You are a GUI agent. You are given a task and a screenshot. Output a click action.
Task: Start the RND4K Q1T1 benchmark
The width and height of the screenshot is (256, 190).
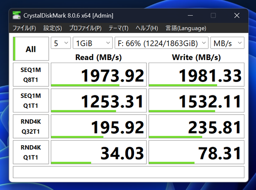[31, 152]
